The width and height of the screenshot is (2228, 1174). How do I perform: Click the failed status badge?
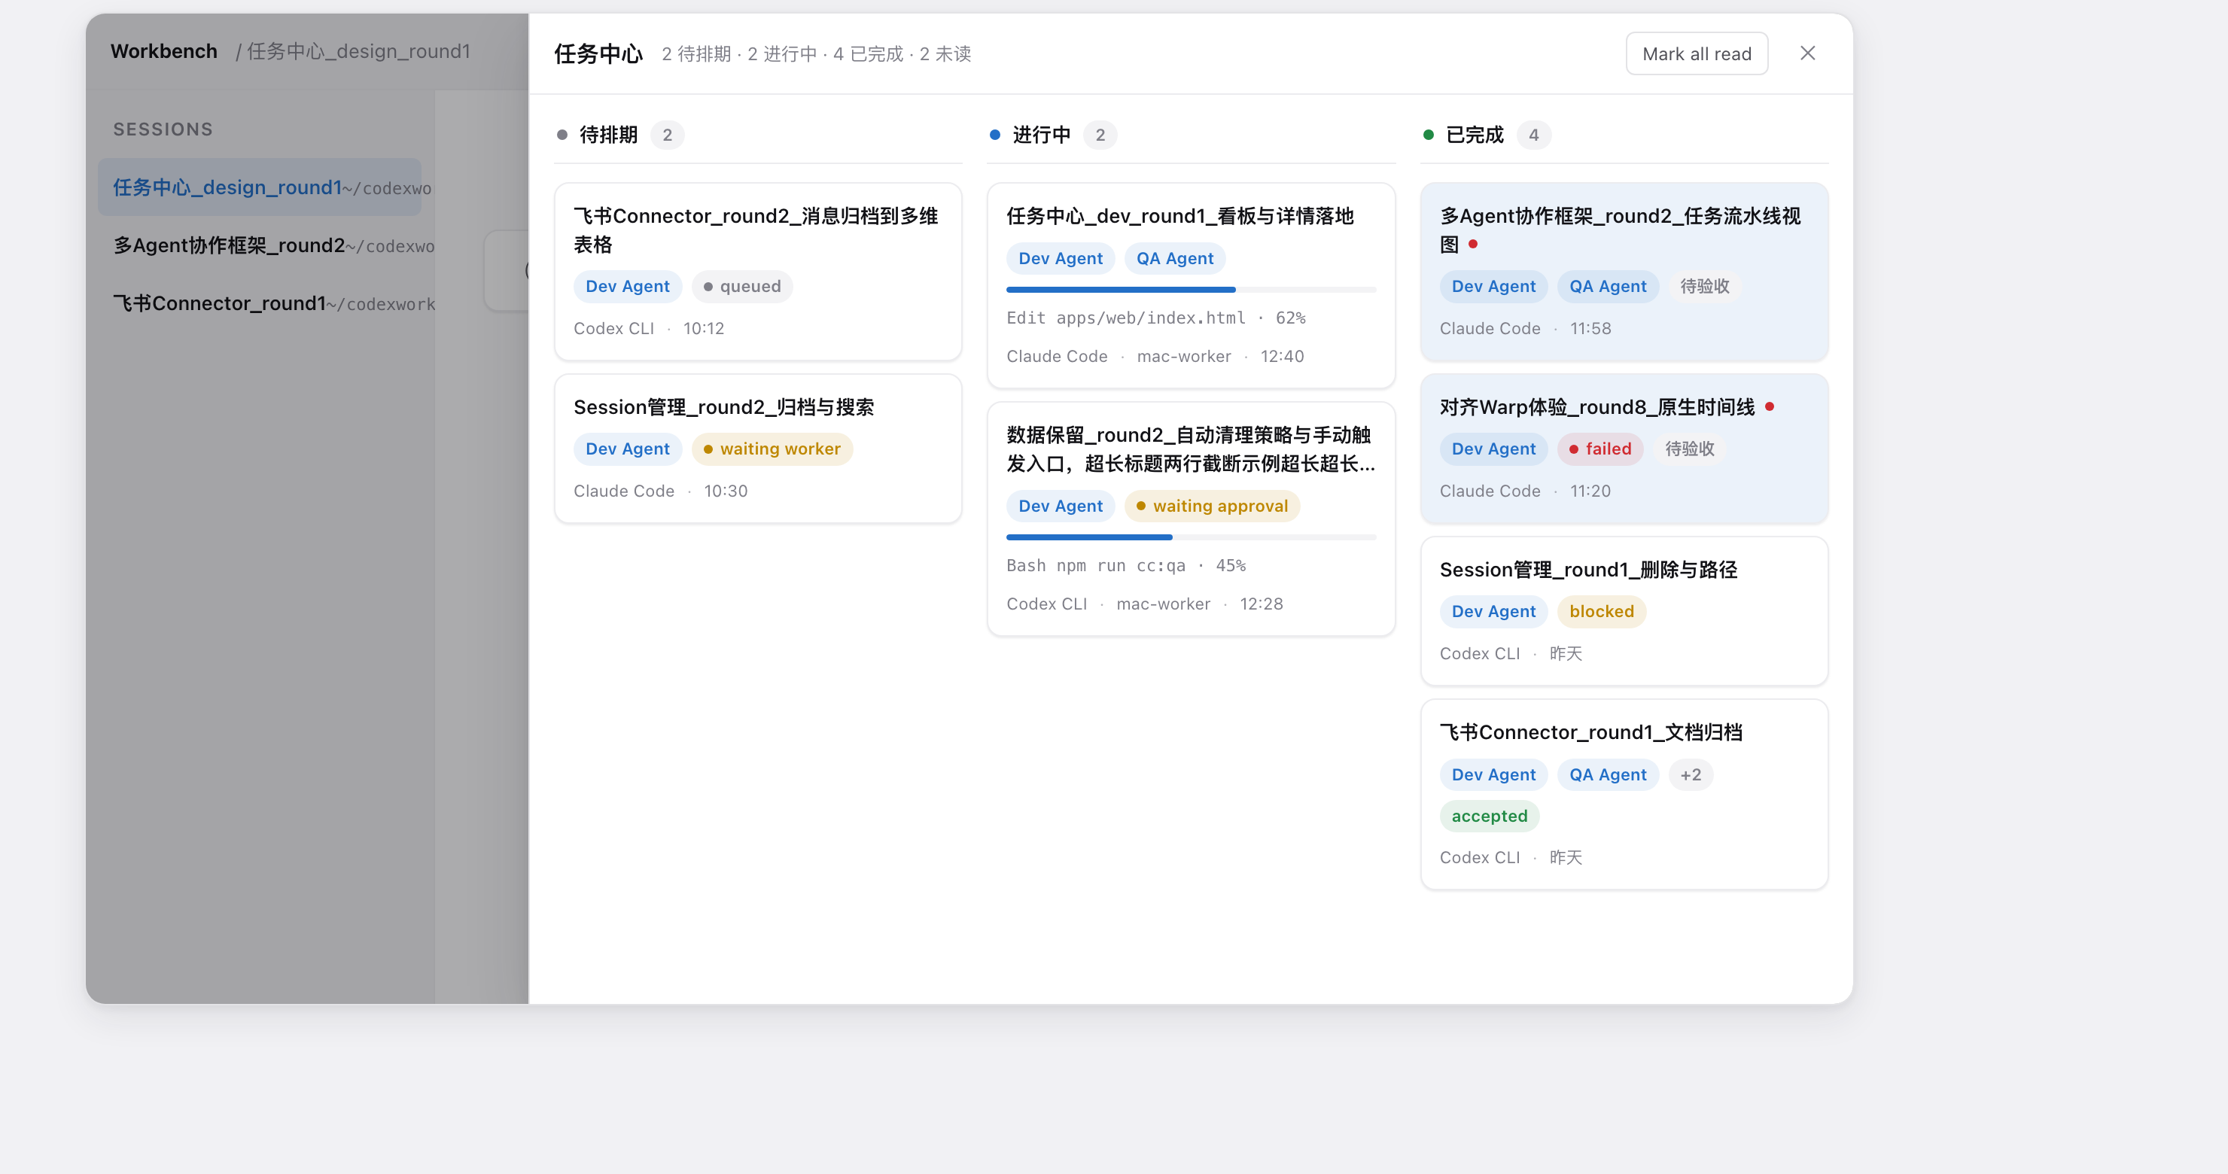point(1599,449)
